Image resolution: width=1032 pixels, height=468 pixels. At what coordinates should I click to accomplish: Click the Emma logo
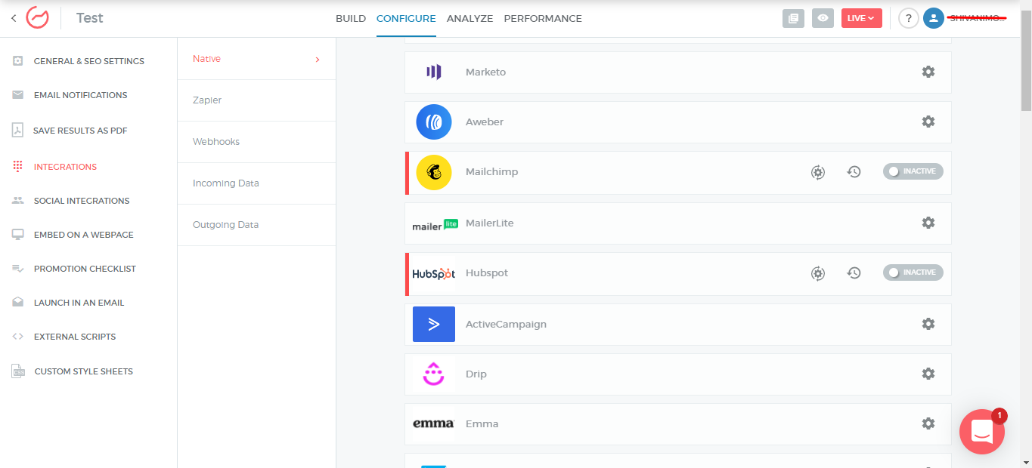coord(434,423)
